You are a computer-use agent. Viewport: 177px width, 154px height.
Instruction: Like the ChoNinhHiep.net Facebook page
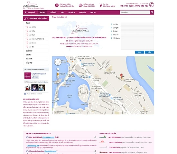pos(35,77)
